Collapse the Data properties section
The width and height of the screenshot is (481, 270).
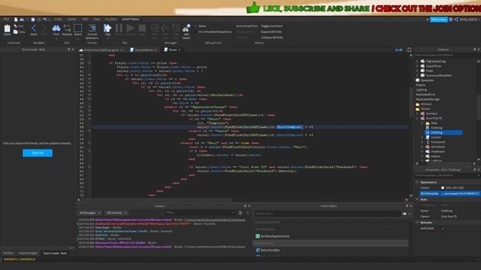pos(417,199)
